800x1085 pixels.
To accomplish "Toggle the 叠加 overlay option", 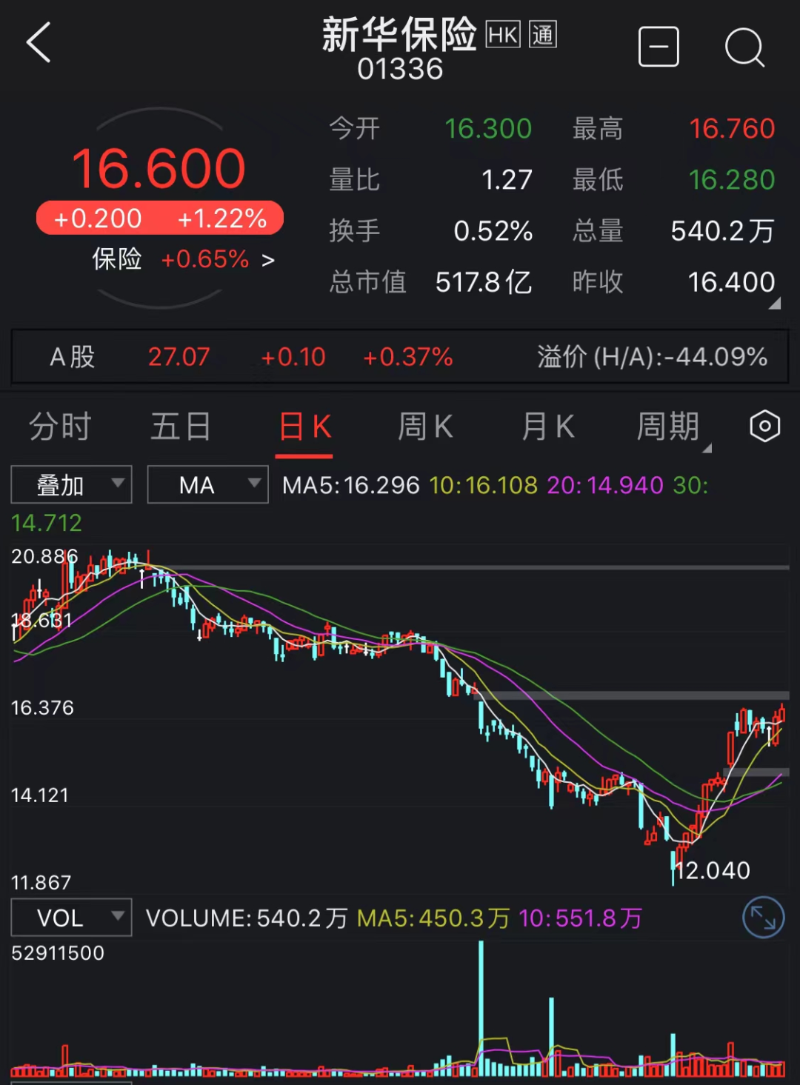I will [59, 484].
